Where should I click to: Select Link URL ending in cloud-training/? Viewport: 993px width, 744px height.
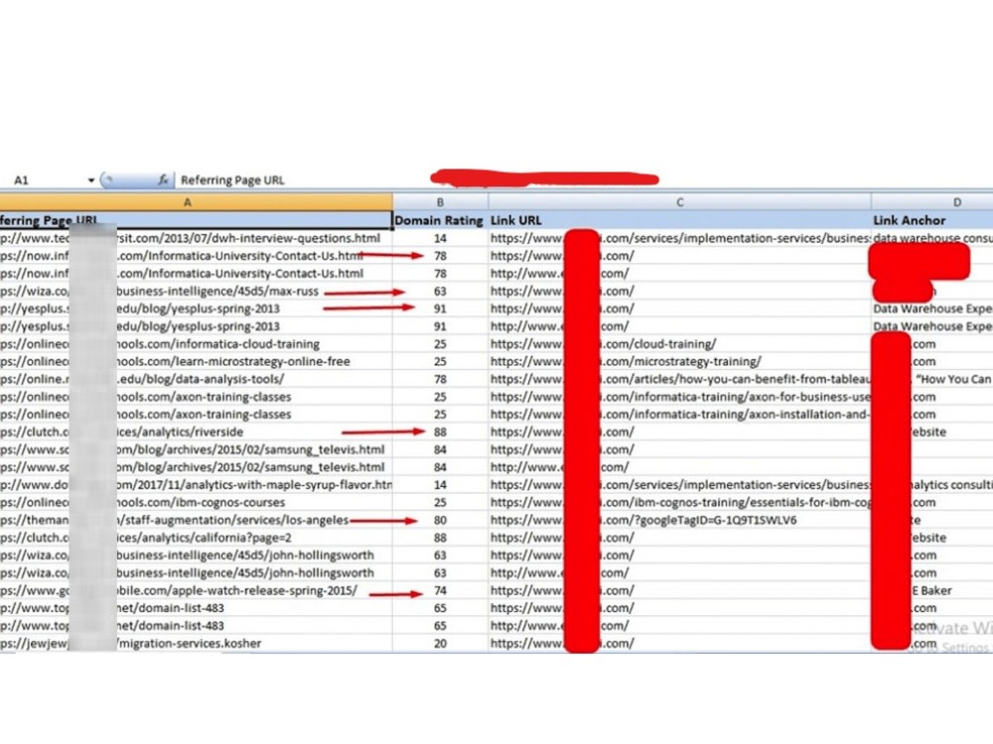point(679,344)
